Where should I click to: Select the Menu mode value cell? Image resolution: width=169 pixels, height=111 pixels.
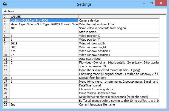tap(44, 82)
